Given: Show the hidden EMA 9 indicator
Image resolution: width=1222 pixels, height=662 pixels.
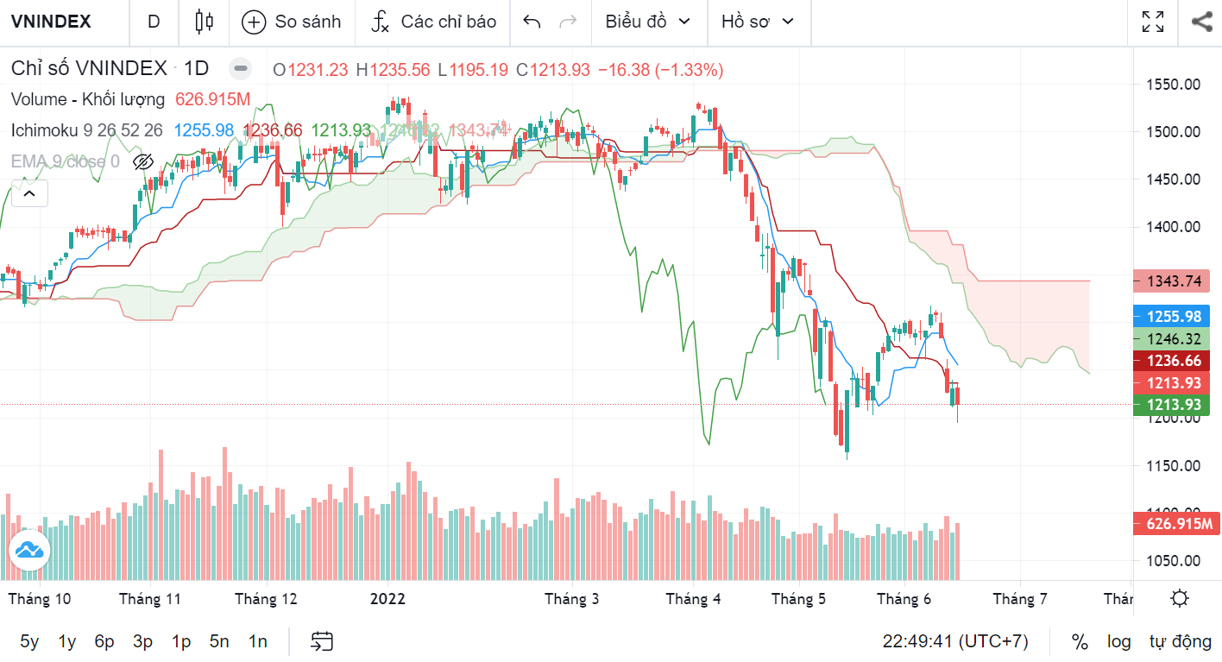Looking at the screenshot, I should tap(143, 161).
